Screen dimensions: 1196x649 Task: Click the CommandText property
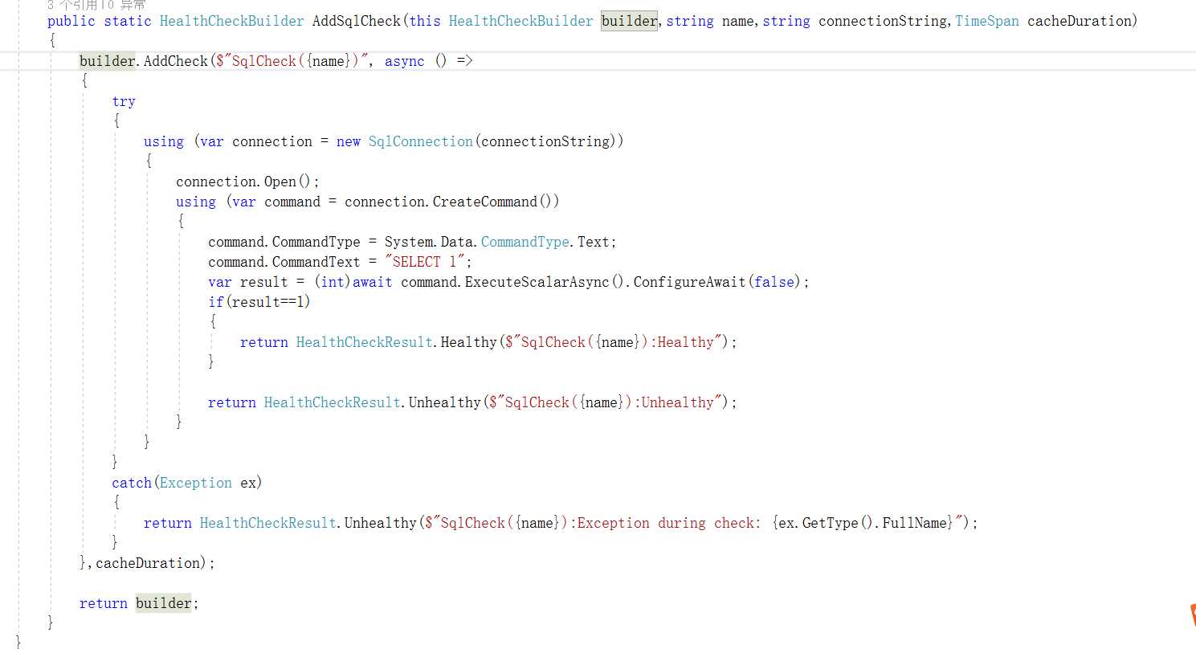point(316,262)
